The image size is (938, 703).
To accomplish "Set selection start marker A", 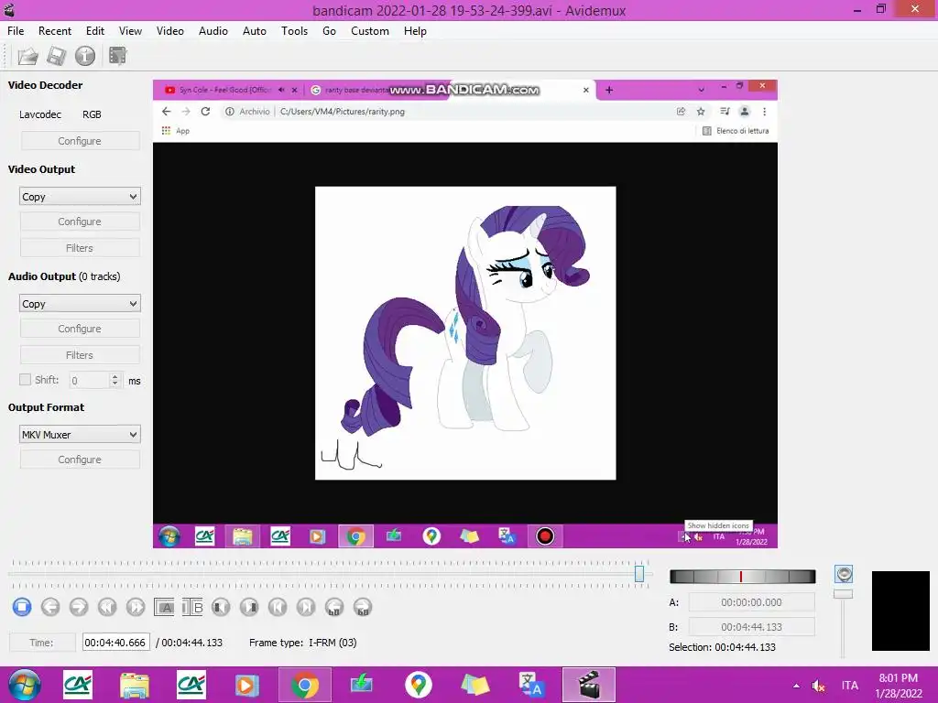I will 164,608.
